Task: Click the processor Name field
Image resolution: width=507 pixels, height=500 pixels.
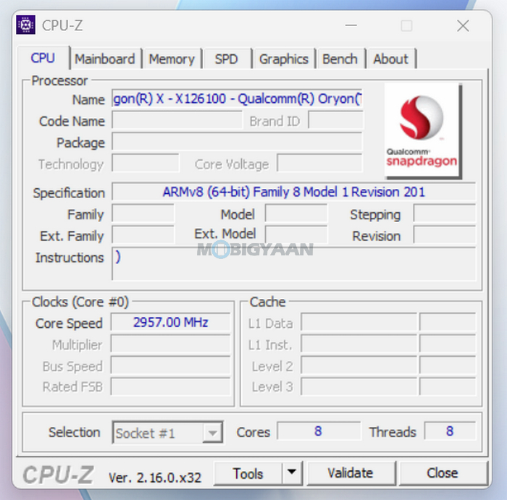Action: [x=237, y=98]
